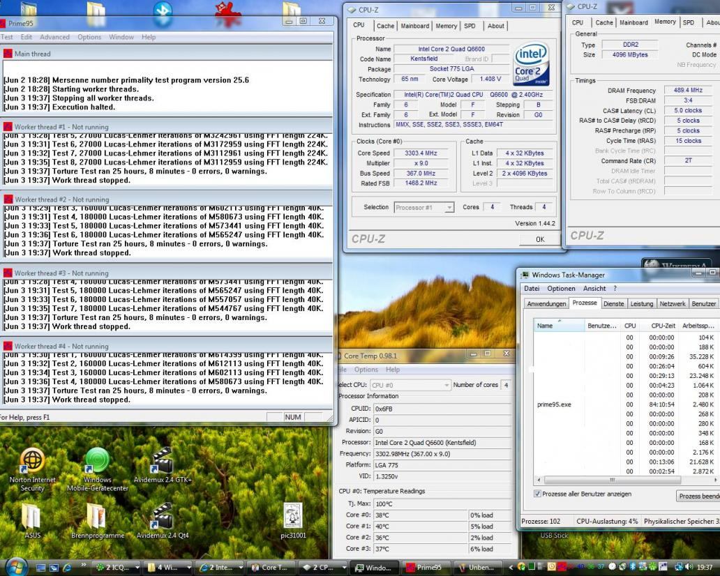
Task: Open the Avidemux 2.4 Qt4 desktop shortcut
Action: (x=163, y=521)
